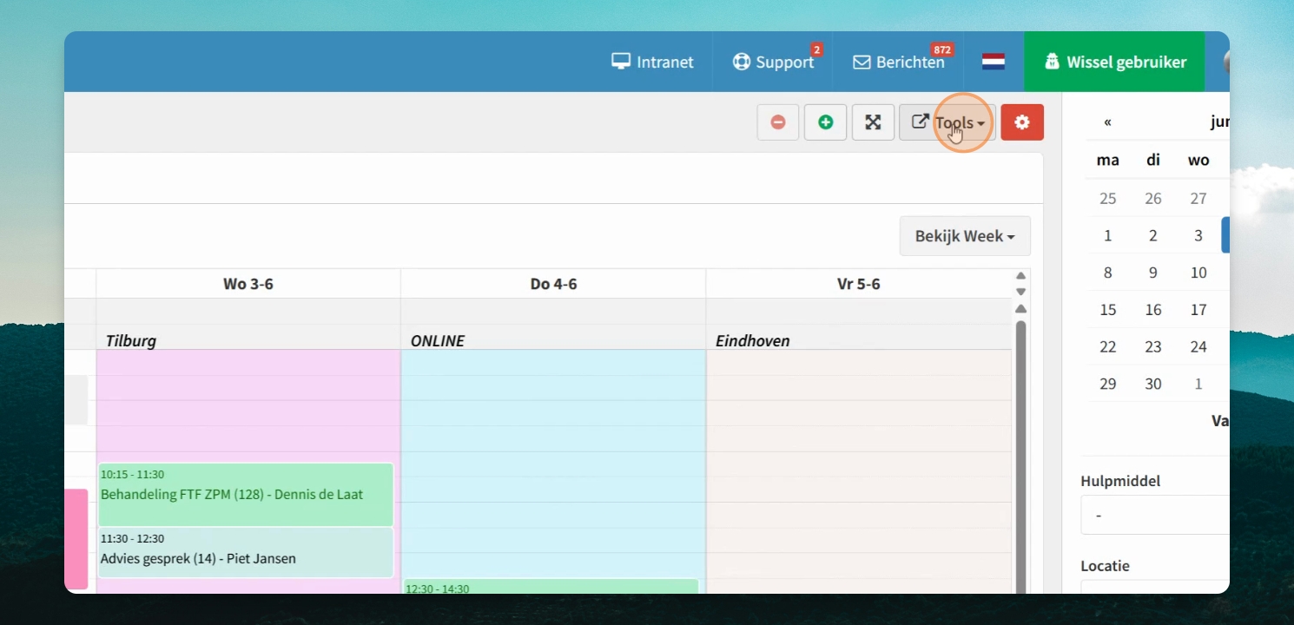The width and height of the screenshot is (1294, 625).
Task: Open the Advies gesprek Piet Jansen appointment
Action: pos(246,552)
